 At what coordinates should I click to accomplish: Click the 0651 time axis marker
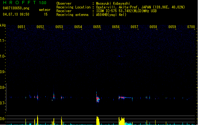(x=21, y=27)
